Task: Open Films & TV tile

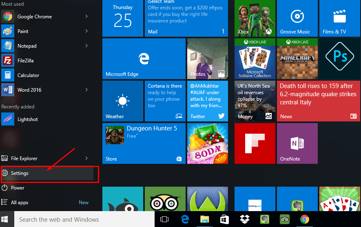Action: (340, 18)
